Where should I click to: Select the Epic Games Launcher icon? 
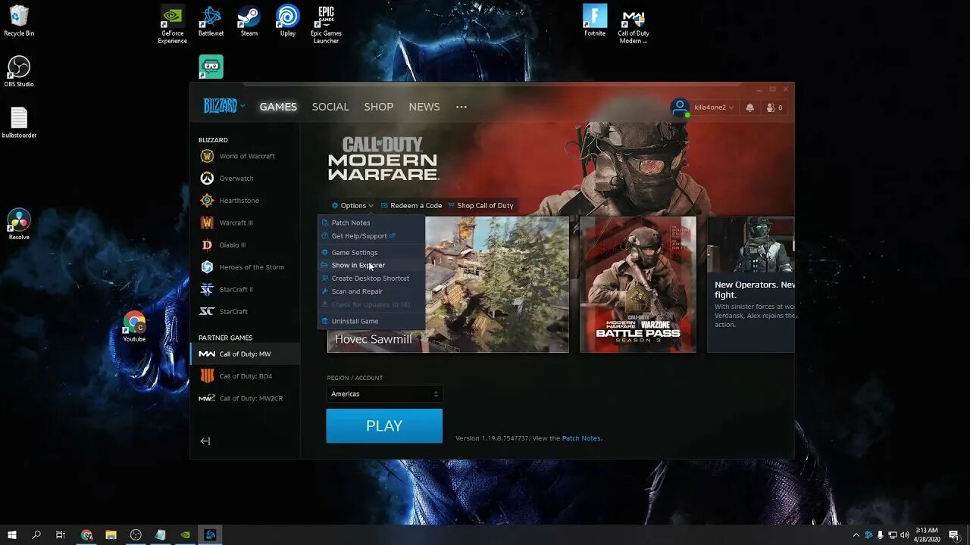coord(326,25)
